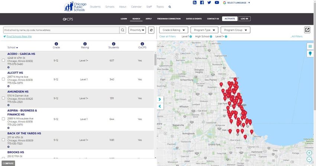Click the All Filters link
This screenshot has height=166, width=316.
coord(296,36)
